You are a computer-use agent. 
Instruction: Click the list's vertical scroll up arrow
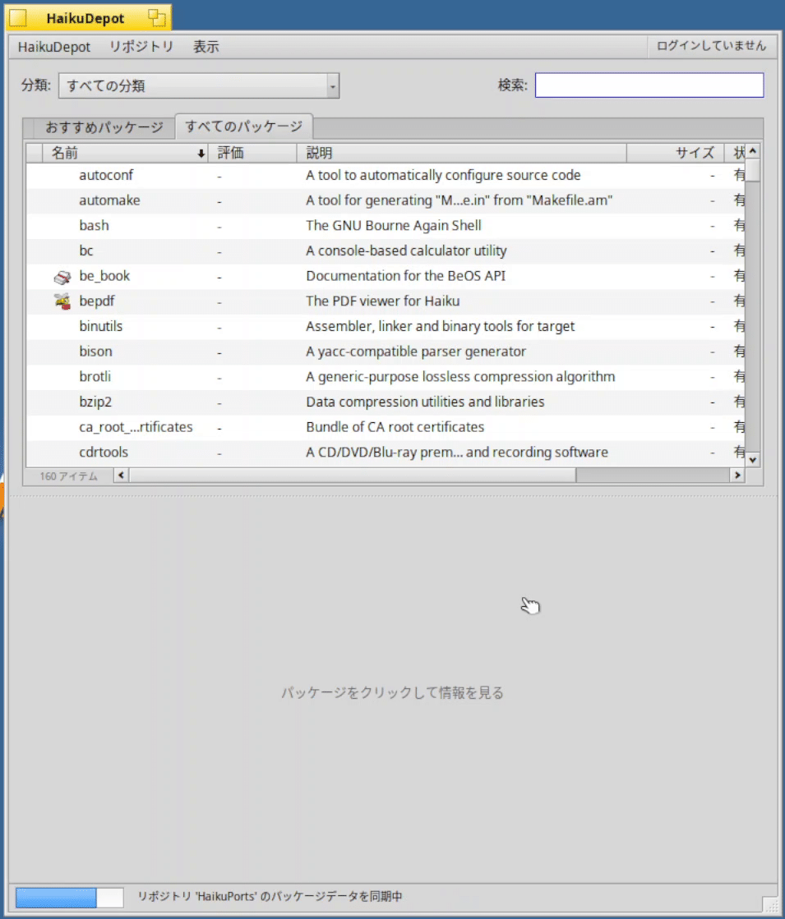[x=753, y=151]
